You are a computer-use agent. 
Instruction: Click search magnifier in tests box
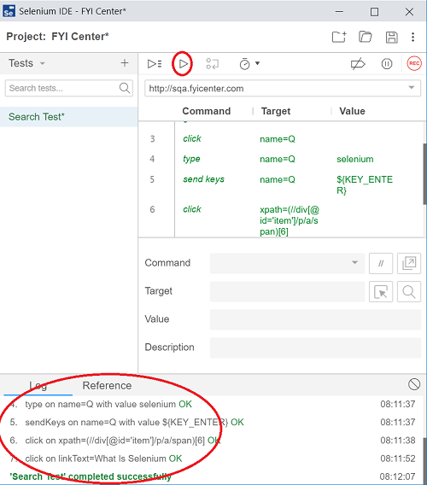(x=125, y=88)
